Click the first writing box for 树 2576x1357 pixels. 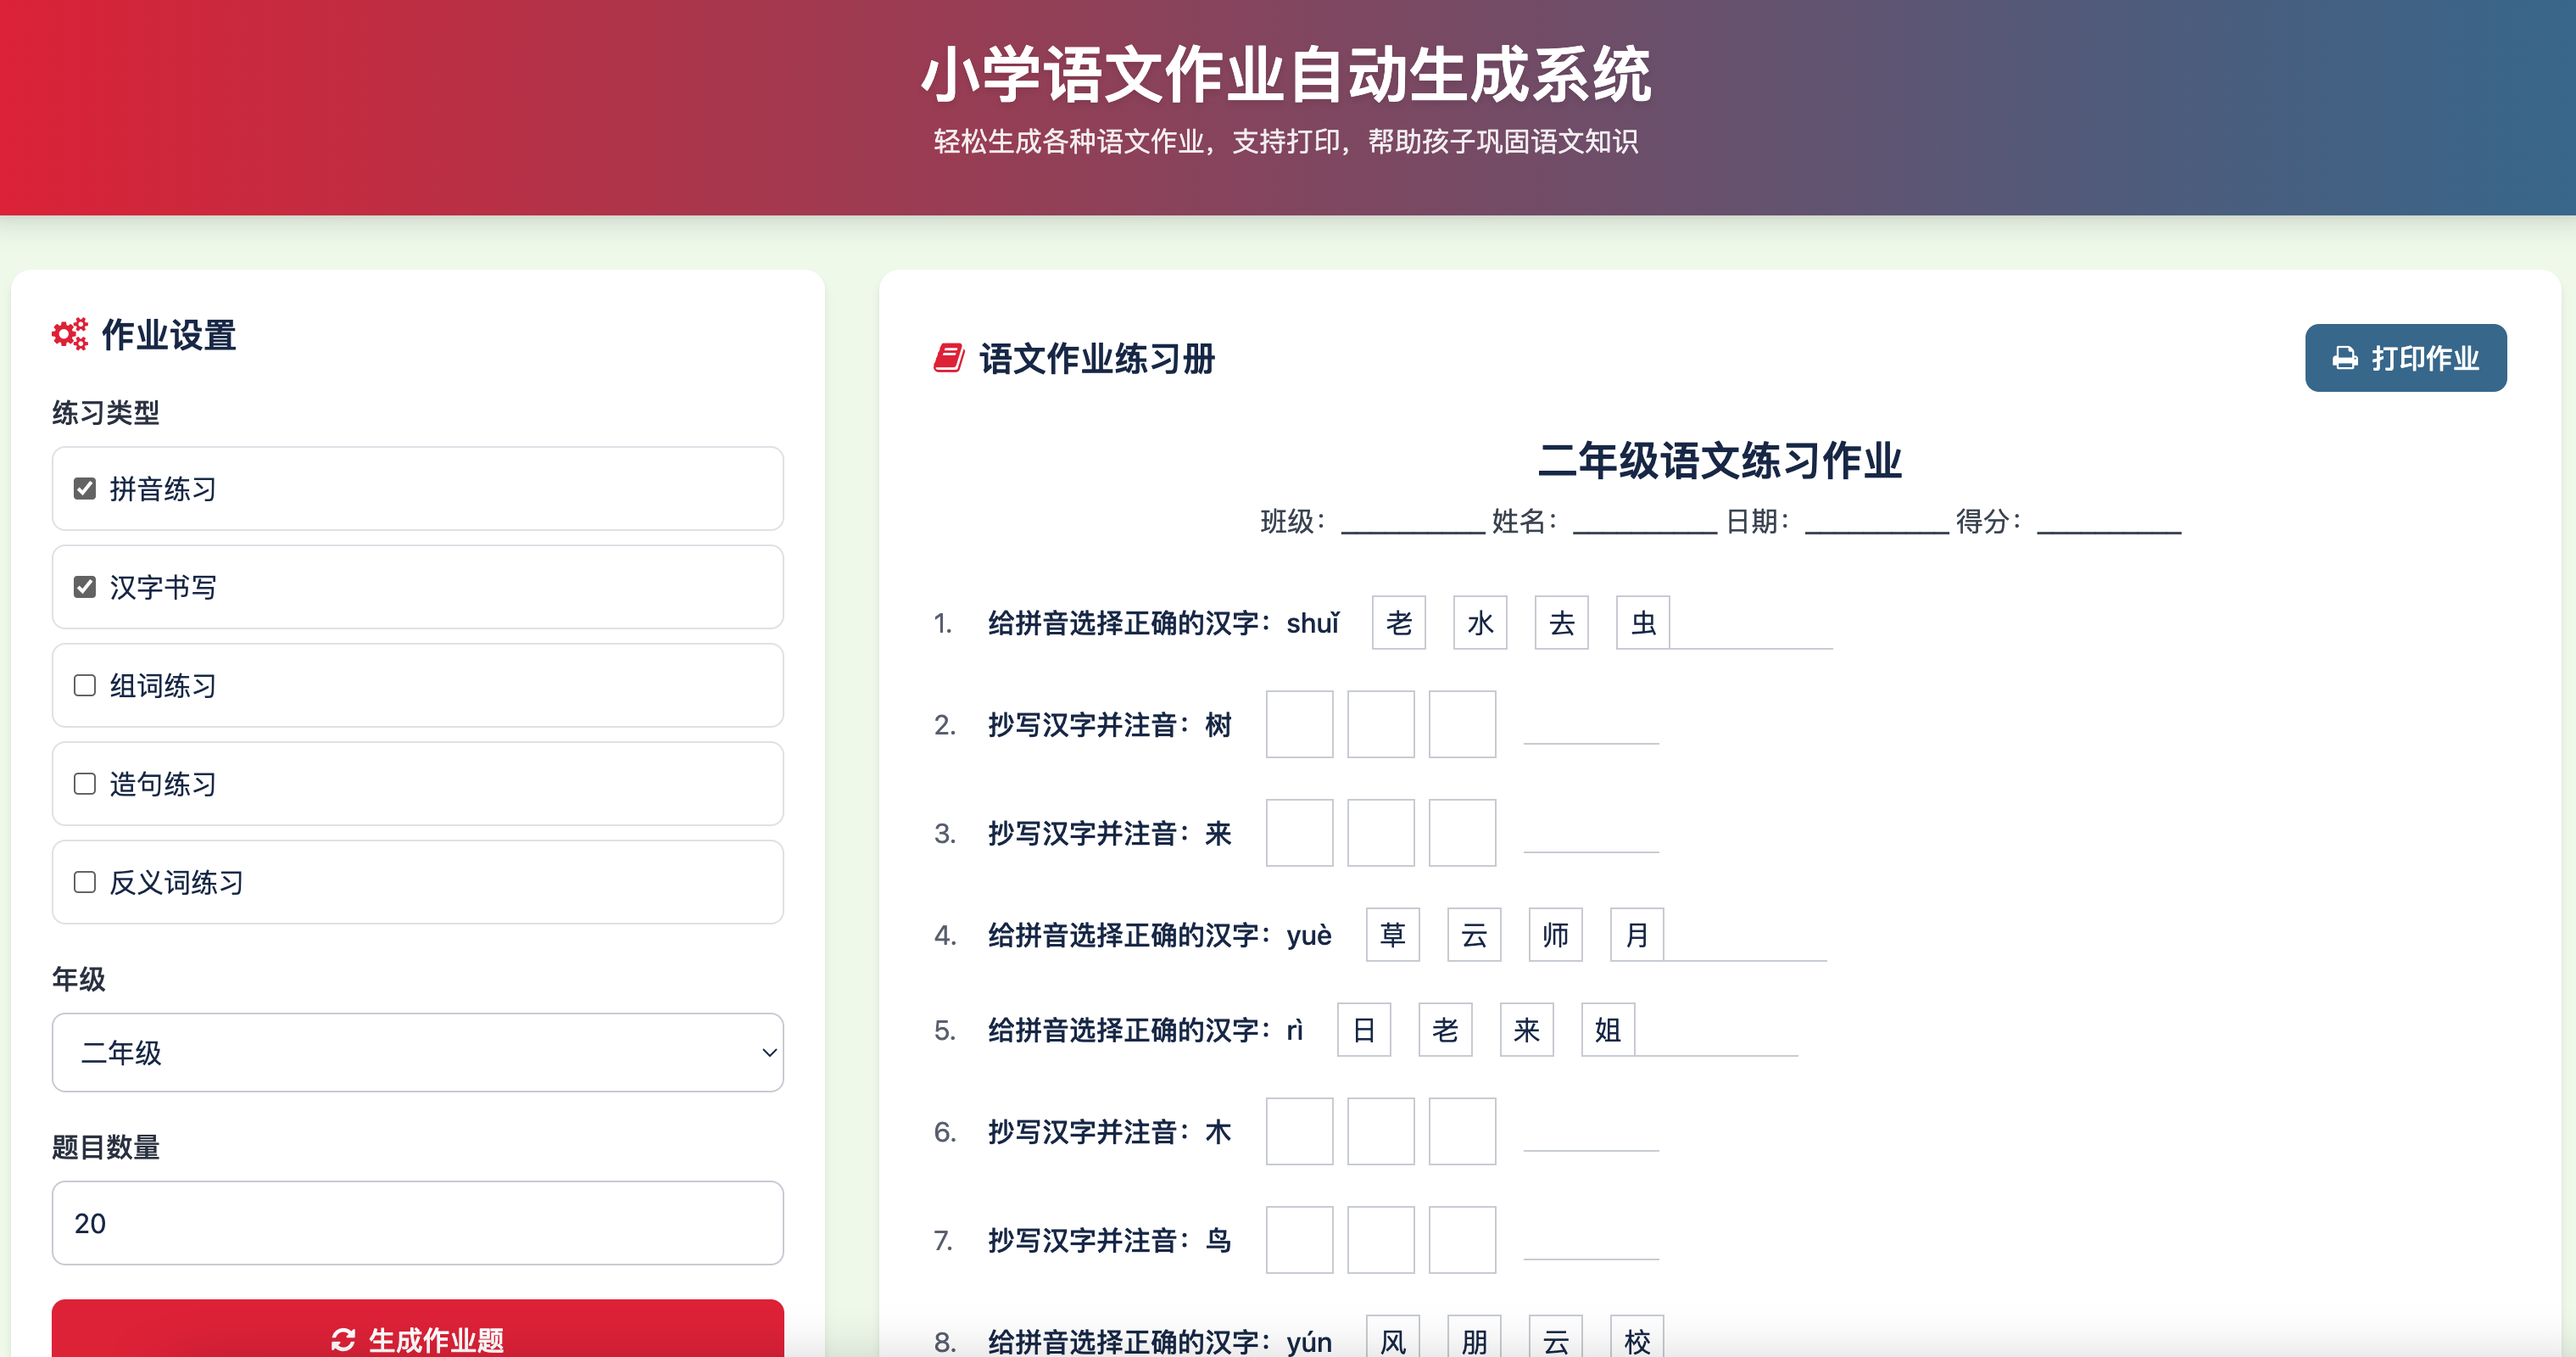coord(1300,724)
